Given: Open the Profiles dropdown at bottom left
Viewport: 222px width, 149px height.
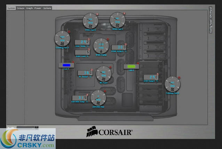Looking at the screenshot, I should [27, 127].
